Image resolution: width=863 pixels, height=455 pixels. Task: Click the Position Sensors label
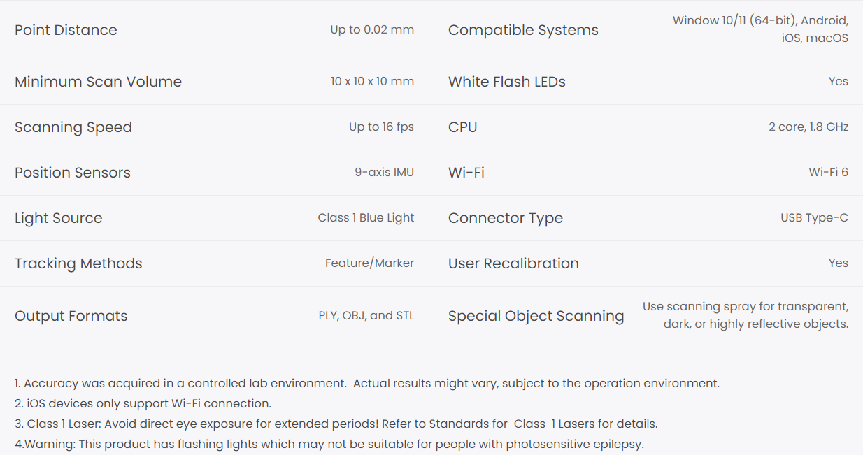coord(73,173)
